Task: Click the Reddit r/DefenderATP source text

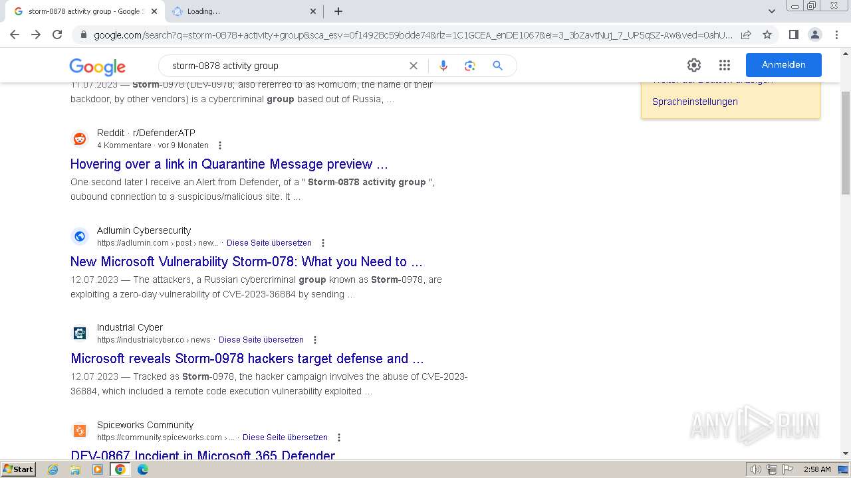Action: click(146, 133)
